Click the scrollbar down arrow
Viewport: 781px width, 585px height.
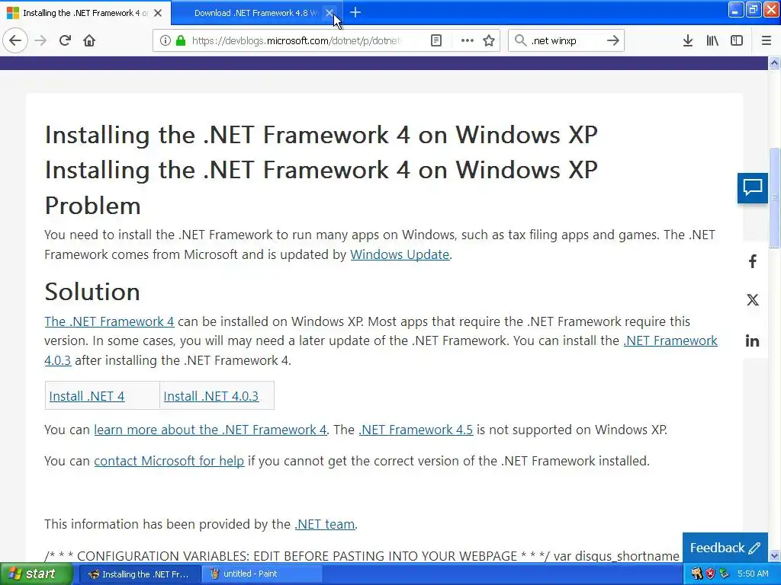point(774,556)
